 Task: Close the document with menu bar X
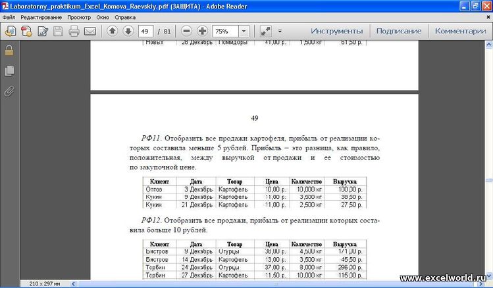(488, 17)
